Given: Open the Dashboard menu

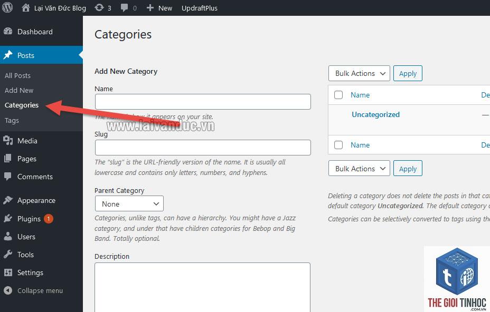Looking at the screenshot, I should click(x=35, y=32).
